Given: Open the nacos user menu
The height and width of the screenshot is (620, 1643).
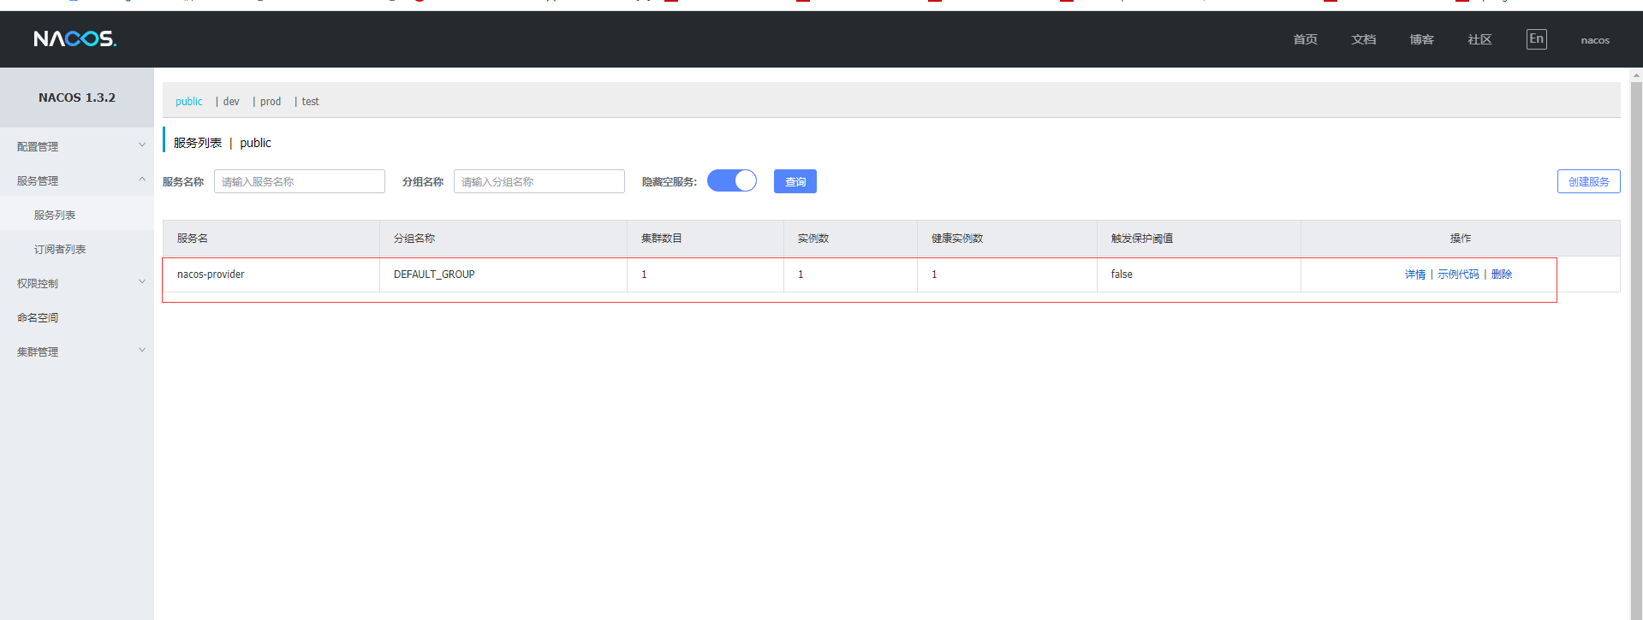Looking at the screenshot, I should (1595, 40).
